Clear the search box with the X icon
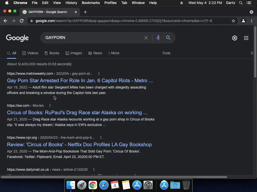This screenshot has height=192, width=257. point(146,38)
